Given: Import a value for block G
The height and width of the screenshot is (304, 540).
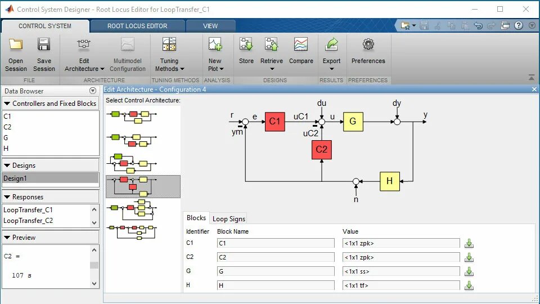Looking at the screenshot, I should pyautogui.click(x=469, y=271).
